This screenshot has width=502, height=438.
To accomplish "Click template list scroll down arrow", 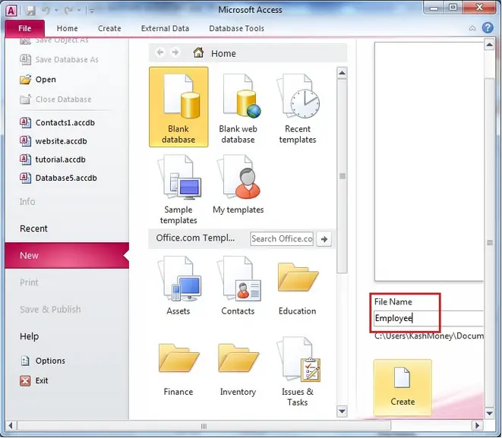I will tap(342, 411).
